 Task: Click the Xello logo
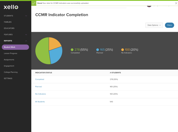(11, 7)
